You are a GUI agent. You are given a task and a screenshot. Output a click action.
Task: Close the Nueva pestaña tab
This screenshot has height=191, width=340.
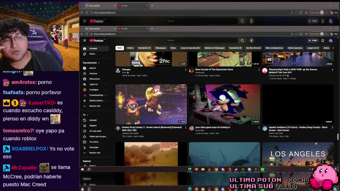pyautogui.click(x=115, y=28)
